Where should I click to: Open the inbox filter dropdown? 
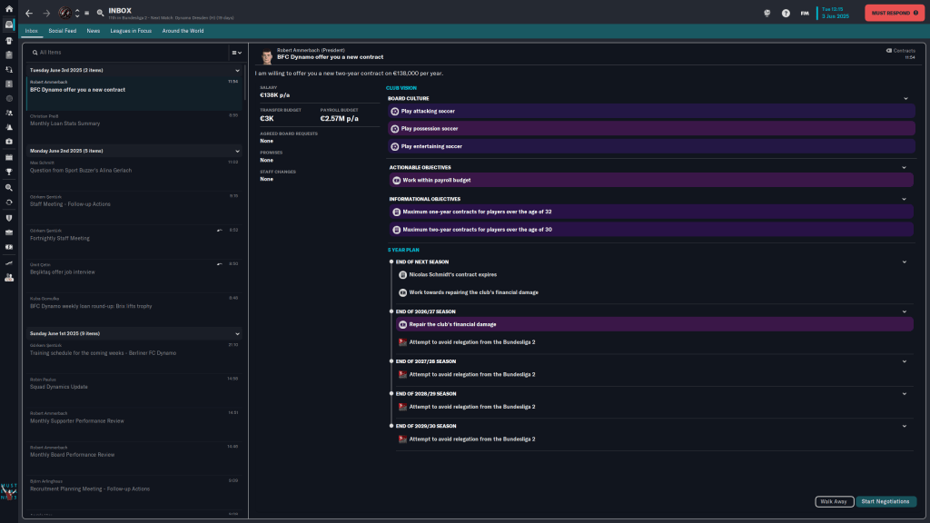click(x=236, y=53)
